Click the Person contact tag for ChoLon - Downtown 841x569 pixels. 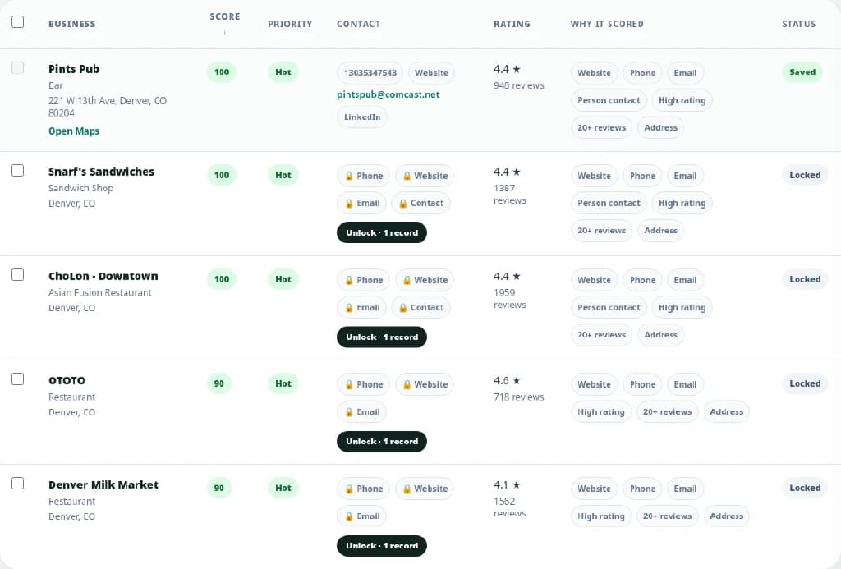[609, 308]
